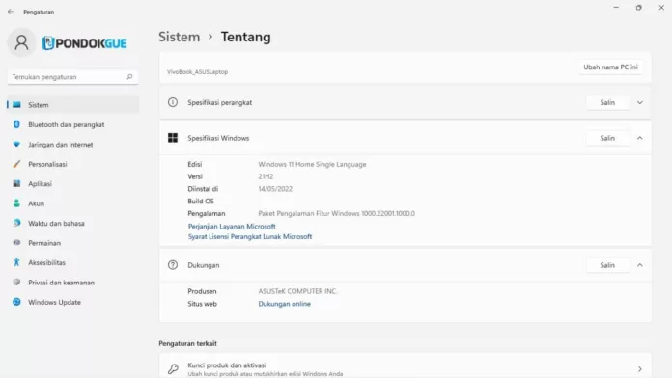The image size is (672, 378).
Task: Collapse the Dukungan section chevron
Action: tap(640, 265)
